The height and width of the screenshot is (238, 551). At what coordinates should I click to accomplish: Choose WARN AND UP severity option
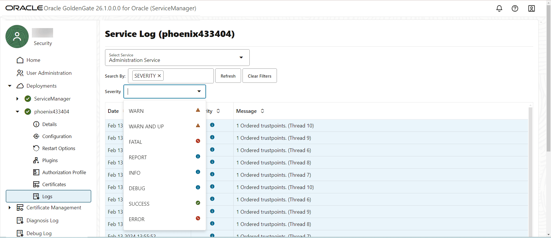click(x=165, y=127)
